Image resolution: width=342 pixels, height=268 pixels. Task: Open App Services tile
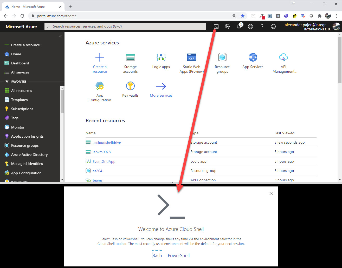click(x=253, y=61)
